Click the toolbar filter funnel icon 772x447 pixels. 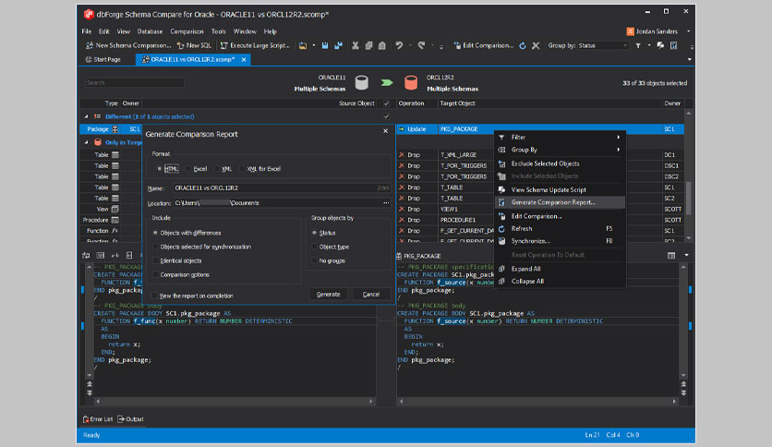(638, 45)
